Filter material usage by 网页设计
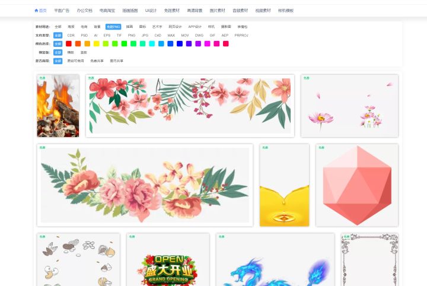Viewport: 427px width, 286px height. click(175, 27)
